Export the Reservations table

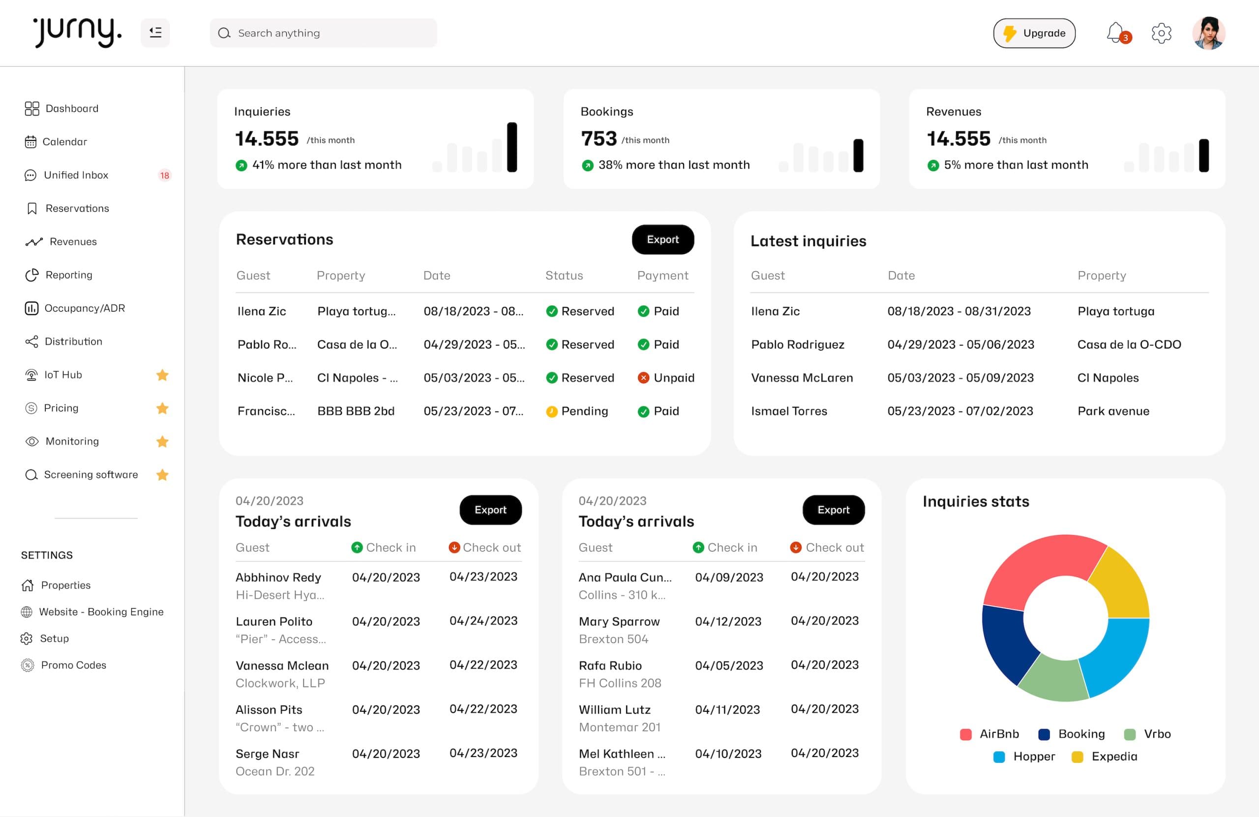tap(663, 239)
